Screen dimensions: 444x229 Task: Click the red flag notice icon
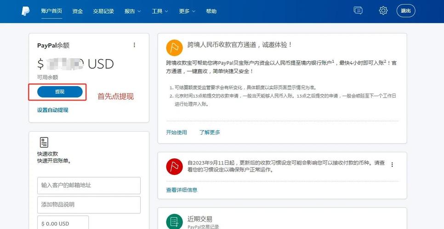(175, 167)
